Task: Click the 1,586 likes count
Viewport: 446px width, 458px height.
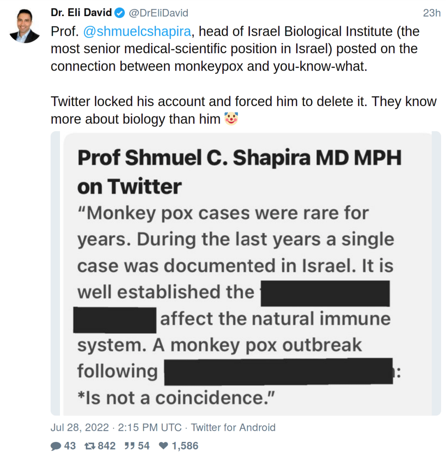Action: pos(185,446)
